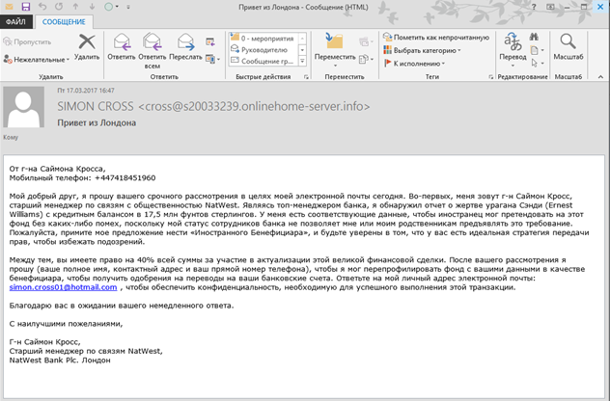610x401 pixels.
Task: Click the Redo arrow in title bar
Action: point(59,7)
